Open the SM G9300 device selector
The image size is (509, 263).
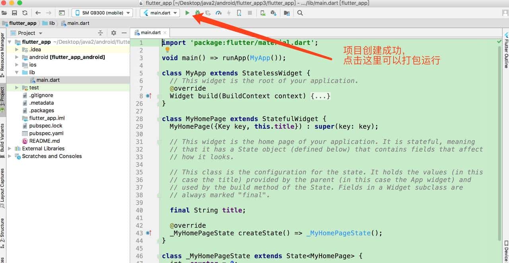(x=102, y=13)
